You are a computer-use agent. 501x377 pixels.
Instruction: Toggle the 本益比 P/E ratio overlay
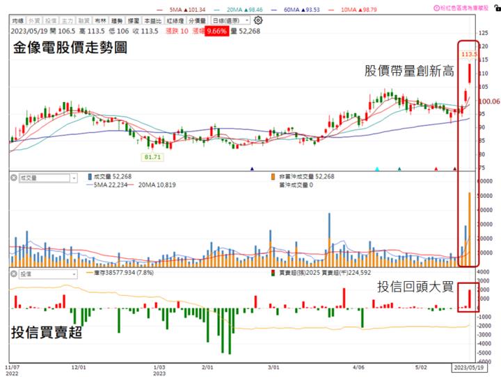coord(152,21)
